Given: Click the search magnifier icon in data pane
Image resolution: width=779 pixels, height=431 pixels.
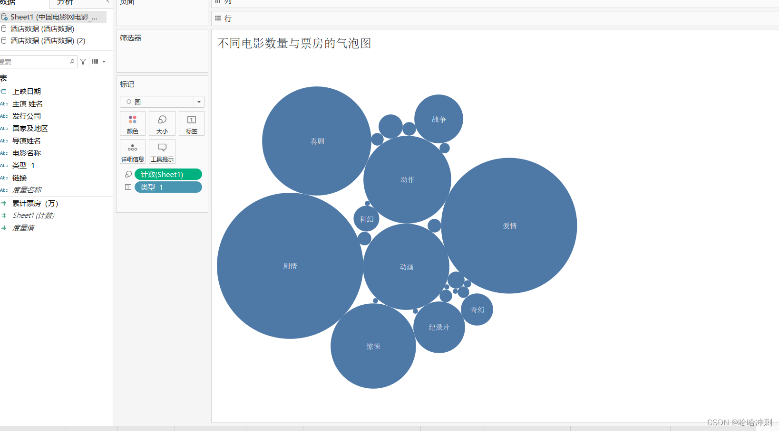Looking at the screenshot, I should coord(72,62).
